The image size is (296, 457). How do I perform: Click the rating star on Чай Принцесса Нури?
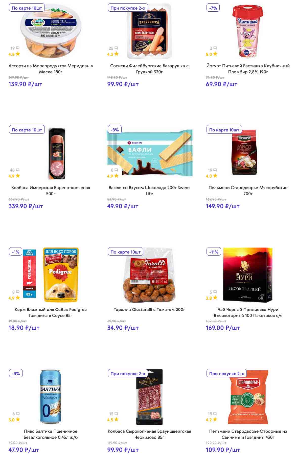pos(215,298)
